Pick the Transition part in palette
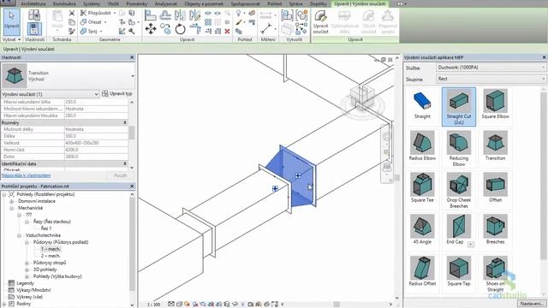 tap(495, 146)
